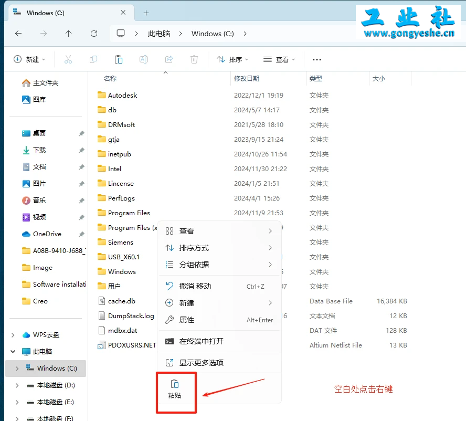Open the Sort (排序) dropdown in toolbar
The image size is (466, 421).
click(232, 59)
